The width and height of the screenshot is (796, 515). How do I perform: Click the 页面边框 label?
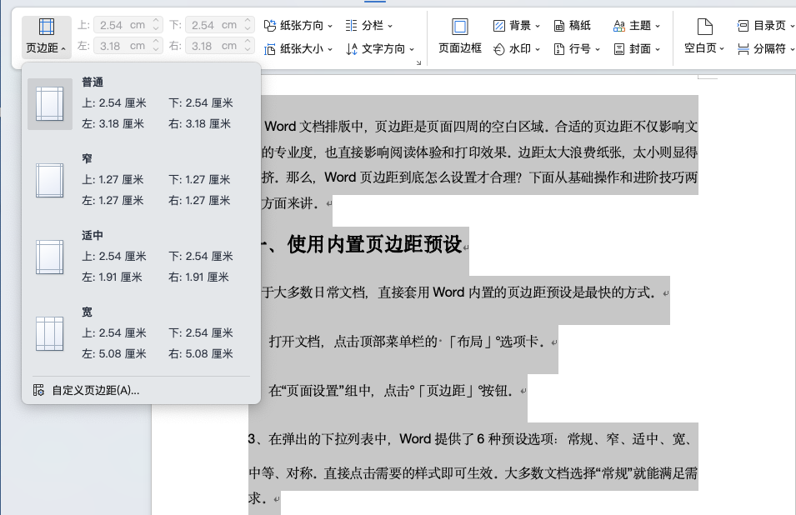pyautogui.click(x=460, y=48)
